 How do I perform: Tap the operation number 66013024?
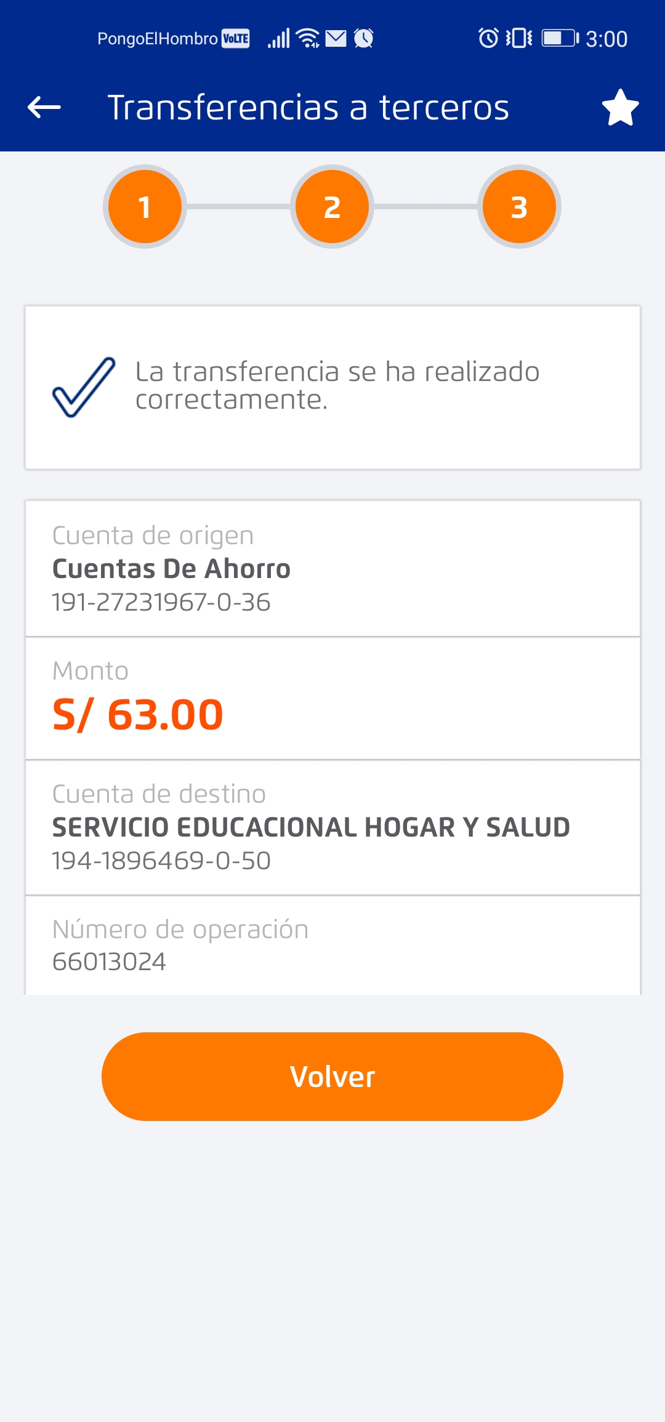109,962
